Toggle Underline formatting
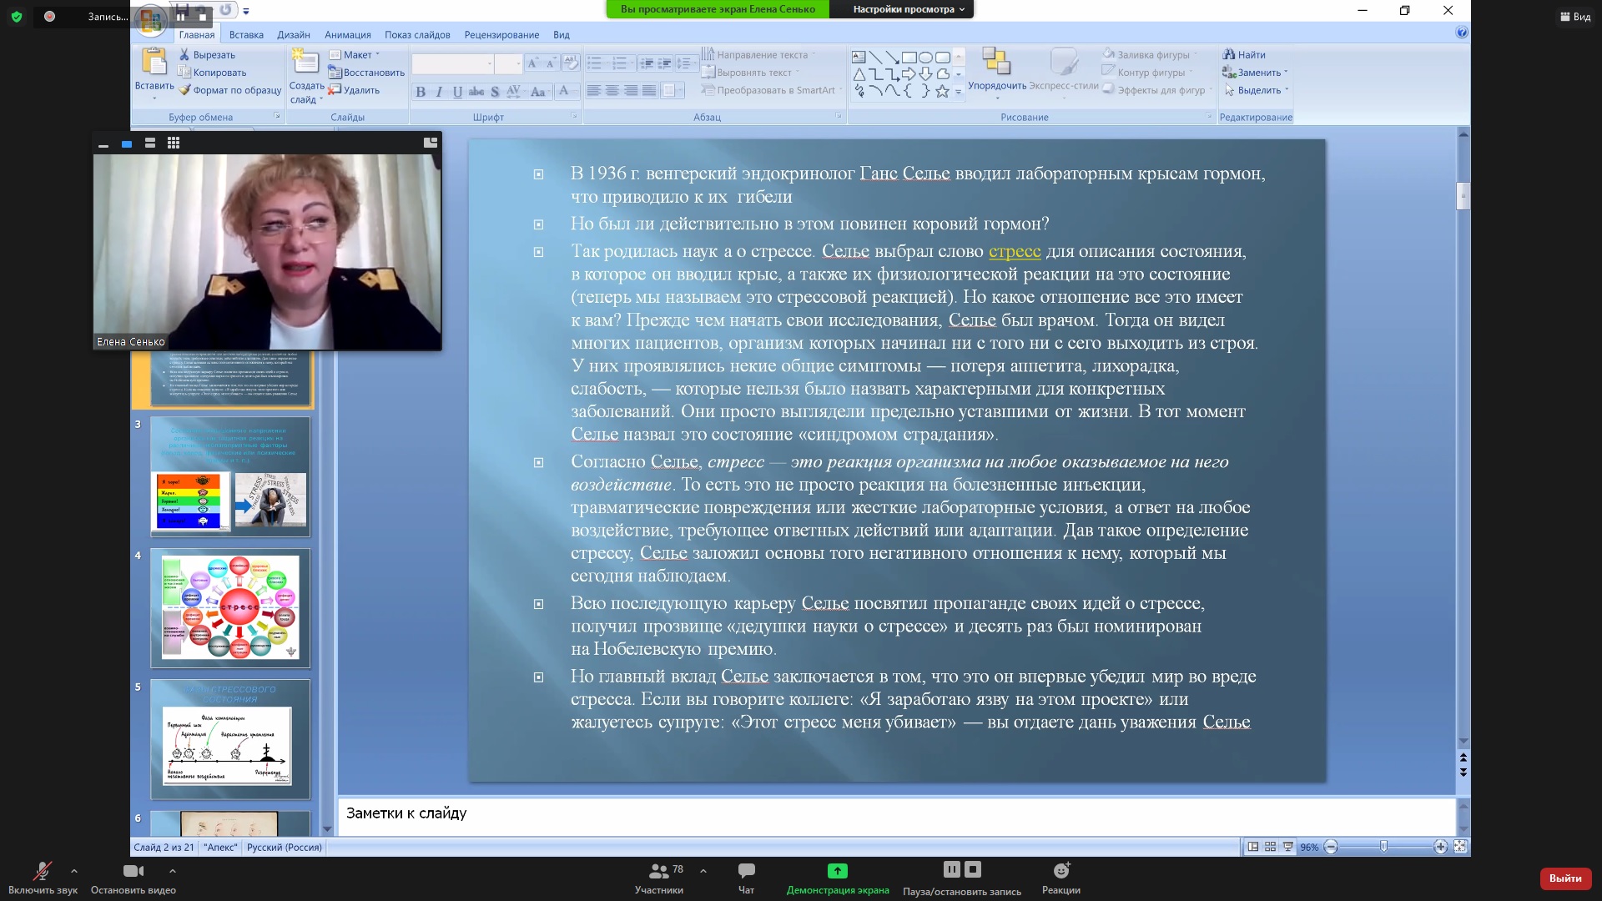 pyautogui.click(x=457, y=92)
